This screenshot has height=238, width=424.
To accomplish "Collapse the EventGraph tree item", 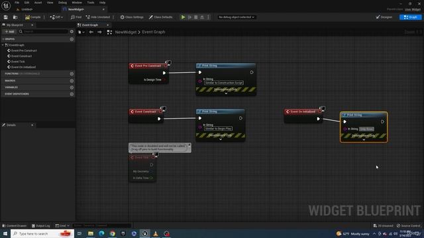I will click(3, 45).
